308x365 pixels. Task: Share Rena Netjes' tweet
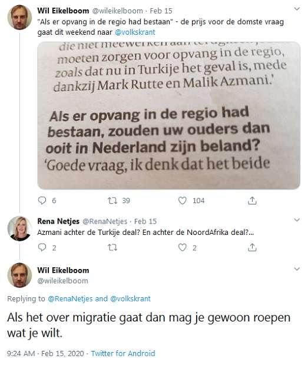click(x=252, y=247)
